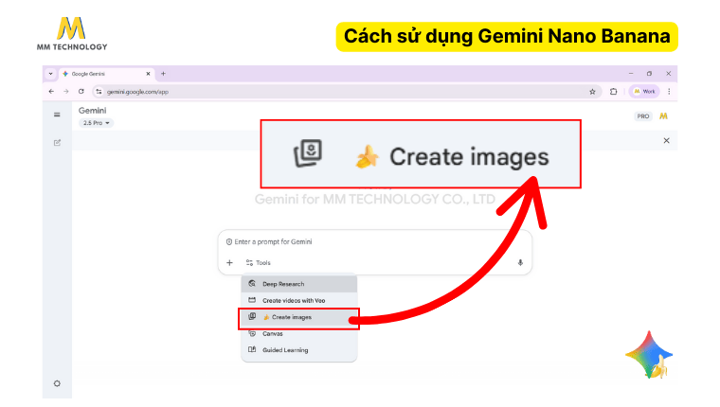The image size is (720, 407).
Task: Open the MM account avatar
Action: tap(663, 116)
